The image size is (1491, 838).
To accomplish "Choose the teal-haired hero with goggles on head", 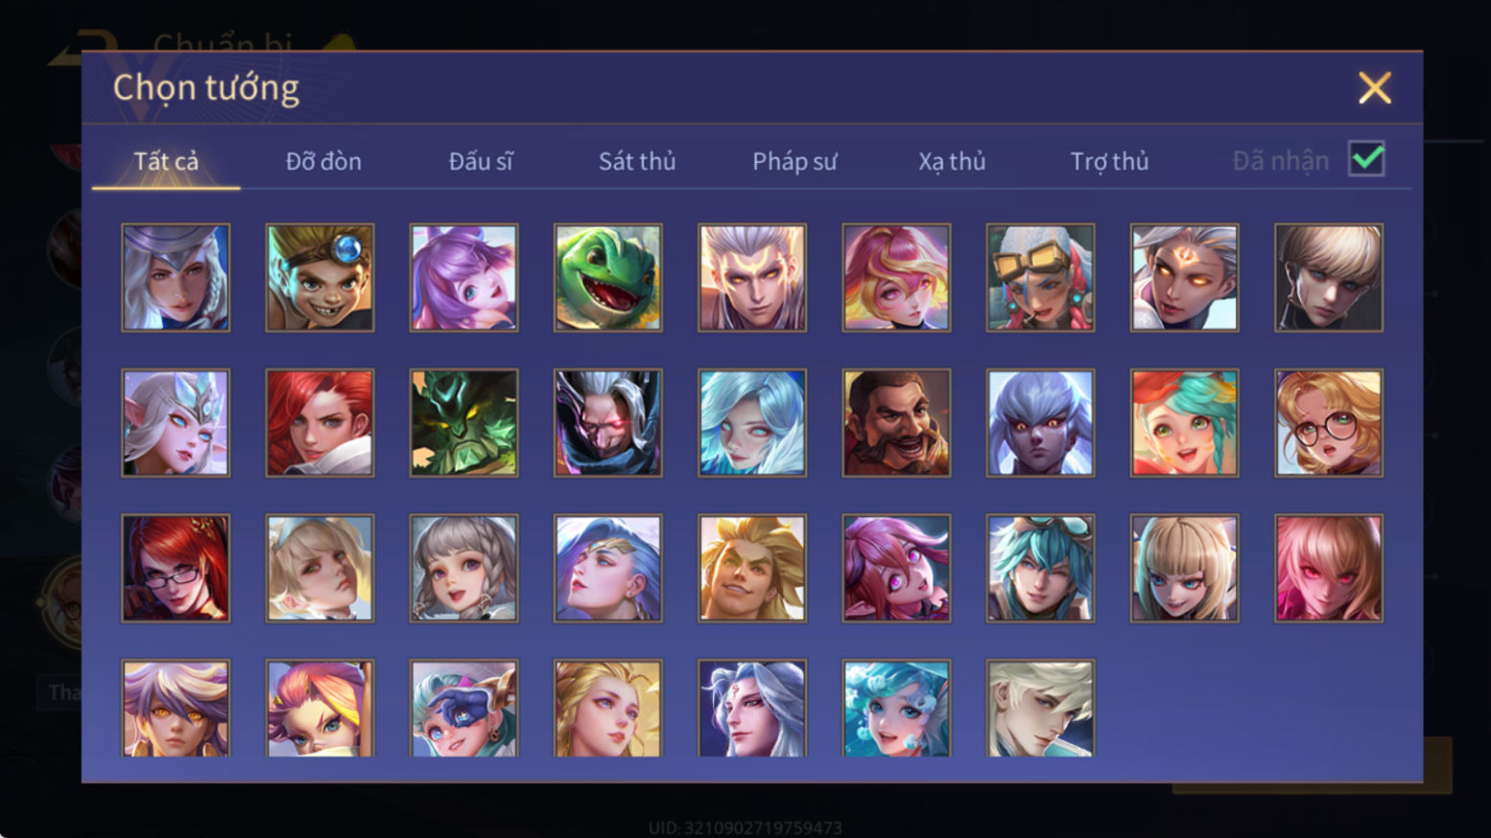I will 1040,569.
